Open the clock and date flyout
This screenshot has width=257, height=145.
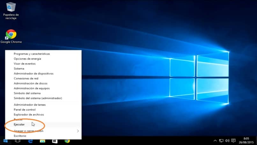246,141
